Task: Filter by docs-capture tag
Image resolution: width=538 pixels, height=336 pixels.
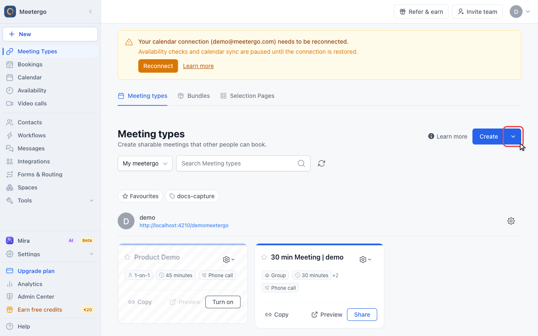Action: (x=192, y=196)
